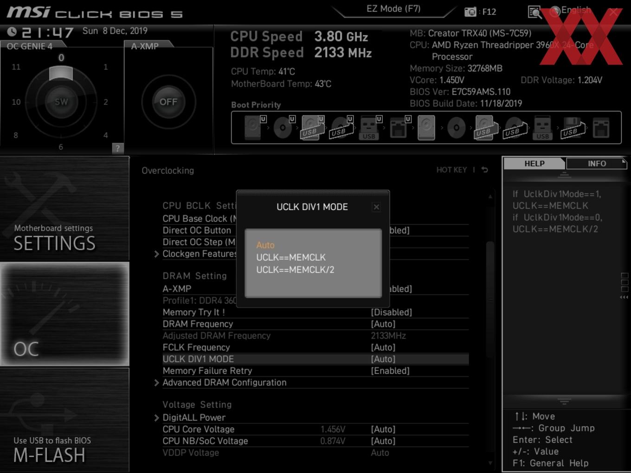Open UCLK DIV1 MODE [Auto] value
This screenshot has width=631, height=473.
click(383, 359)
